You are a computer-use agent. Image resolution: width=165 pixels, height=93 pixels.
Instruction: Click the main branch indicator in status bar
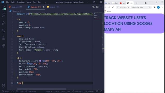(6, 91)
